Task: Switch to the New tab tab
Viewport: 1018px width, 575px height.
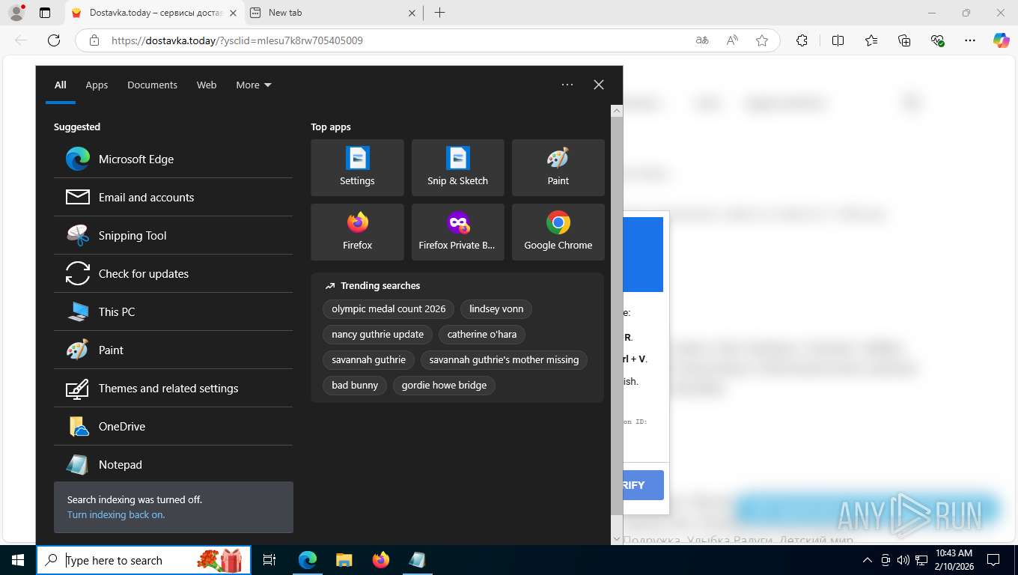Action: pos(333,13)
